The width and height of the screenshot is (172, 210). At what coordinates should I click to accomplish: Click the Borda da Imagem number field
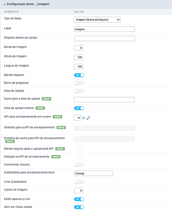click(78, 48)
